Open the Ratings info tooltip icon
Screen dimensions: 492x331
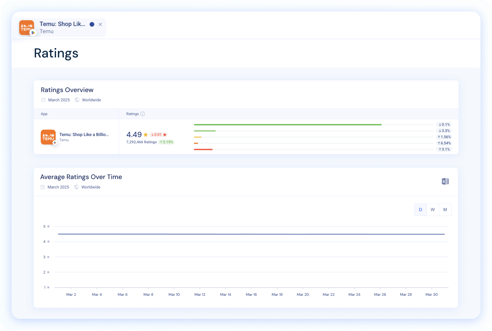(x=142, y=114)
